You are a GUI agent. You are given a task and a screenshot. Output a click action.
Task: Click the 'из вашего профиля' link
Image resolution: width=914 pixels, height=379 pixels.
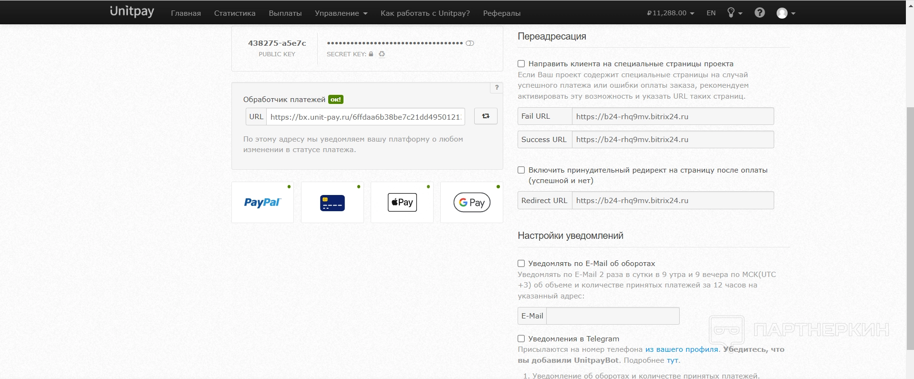(x=682, y=349)
